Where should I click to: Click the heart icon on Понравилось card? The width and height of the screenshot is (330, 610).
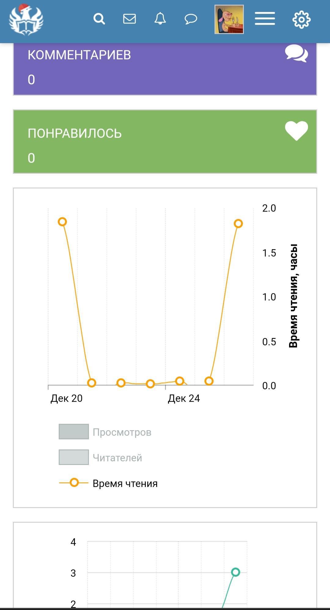pos(296,131)
